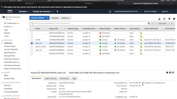177x99 pixels.
Task: Collapse the left navigation sidebar arrow
Action: pos(28,30)
